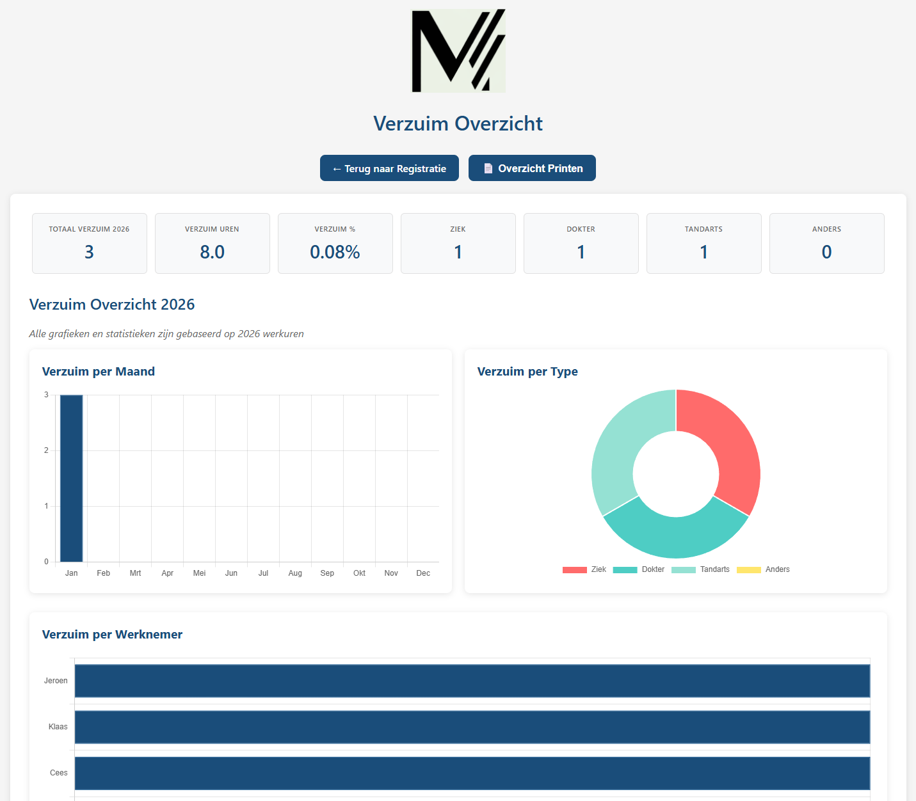Select the Verzuim Uren stat card
The width and height of the screenshot is (916, 801).
tap(213, 243)
